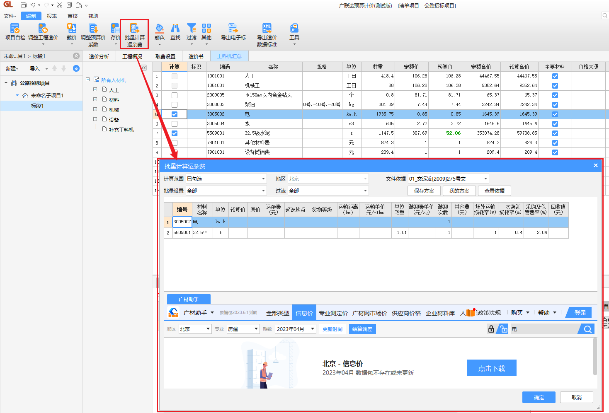Click the move-down arrow in project panel

[x=63, y=68]
